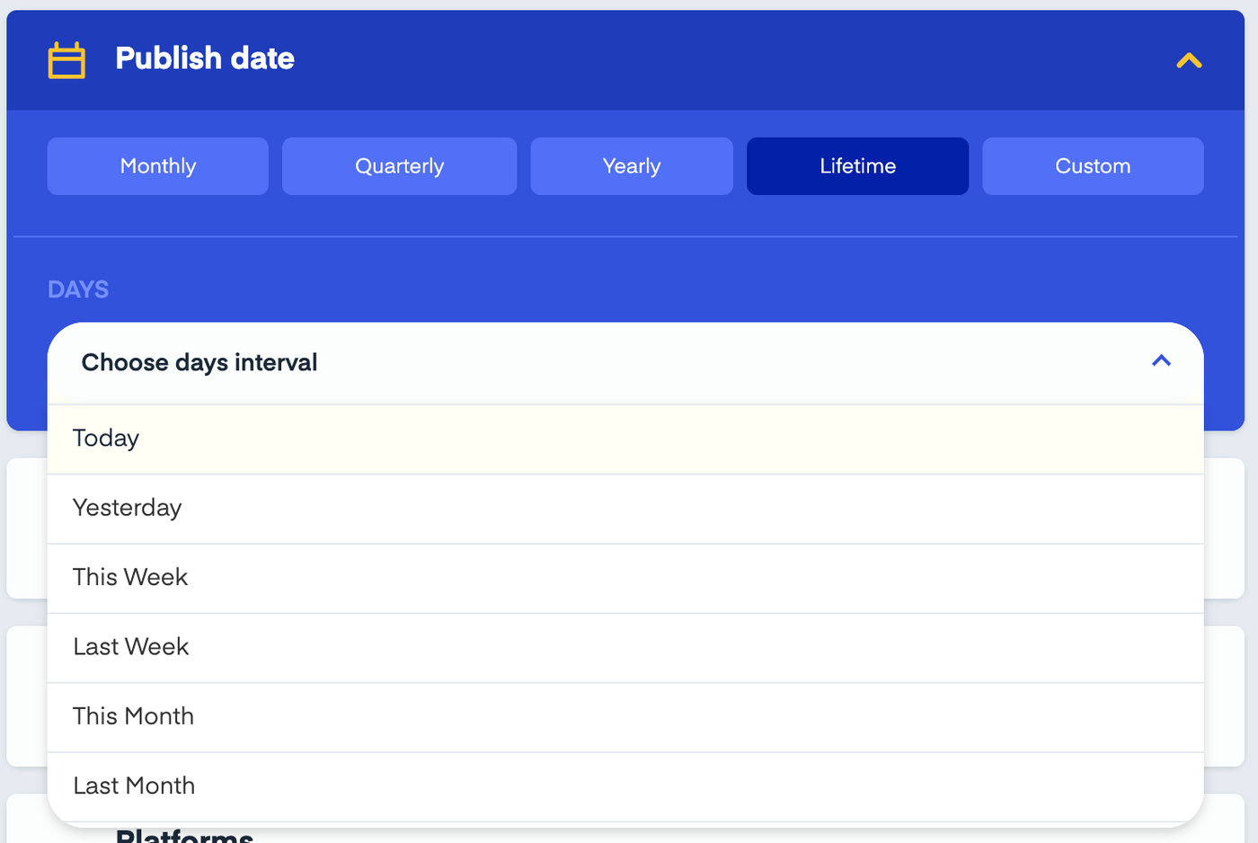Select Last Week option
Image resolution: width=1258 pixels, height=843 pixels.
625,647
